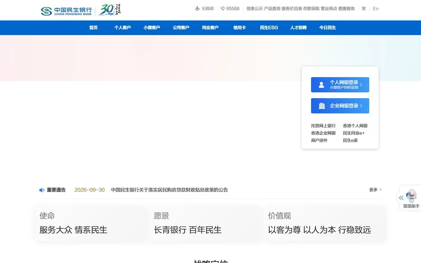Open the 首页 nav item
The height and width of the screenshot is (263, 421).
(x=93, y=28)
